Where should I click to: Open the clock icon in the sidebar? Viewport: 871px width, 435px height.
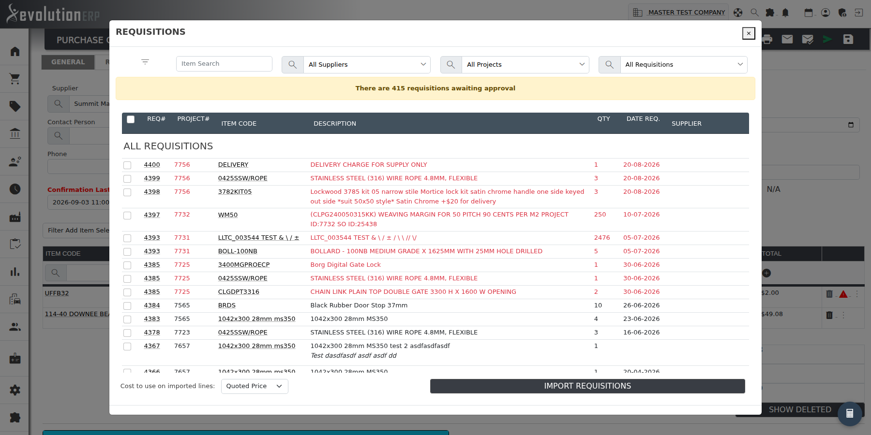point(15,189)
